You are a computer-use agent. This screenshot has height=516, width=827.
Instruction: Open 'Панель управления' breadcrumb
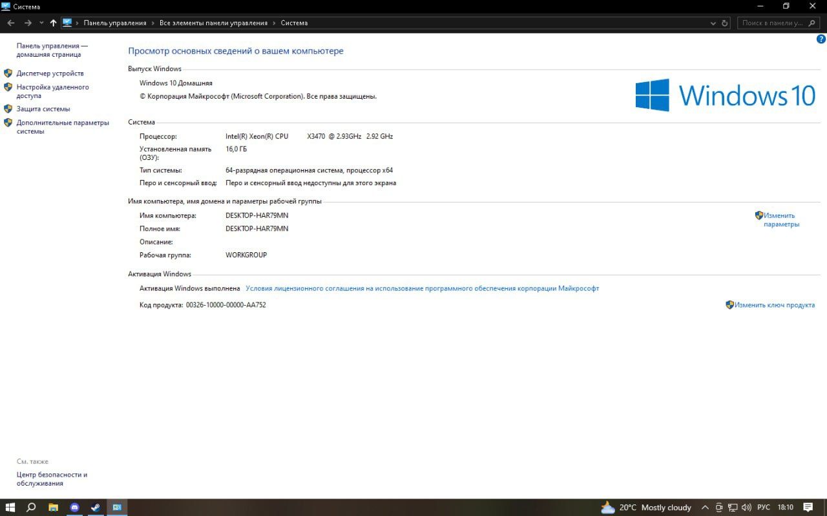point(115,23)
